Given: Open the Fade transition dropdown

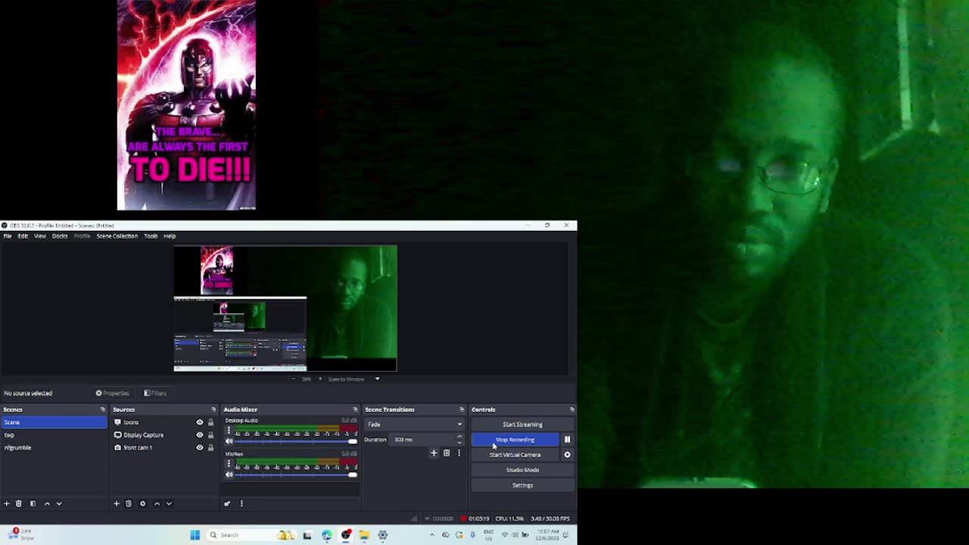Looking at the screenshot, I should (413, 425).
